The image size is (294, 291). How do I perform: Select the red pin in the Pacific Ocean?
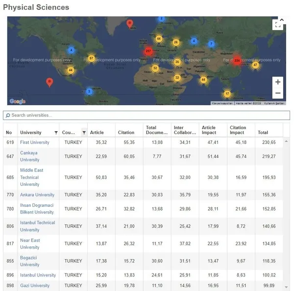(x=49, y=82)
